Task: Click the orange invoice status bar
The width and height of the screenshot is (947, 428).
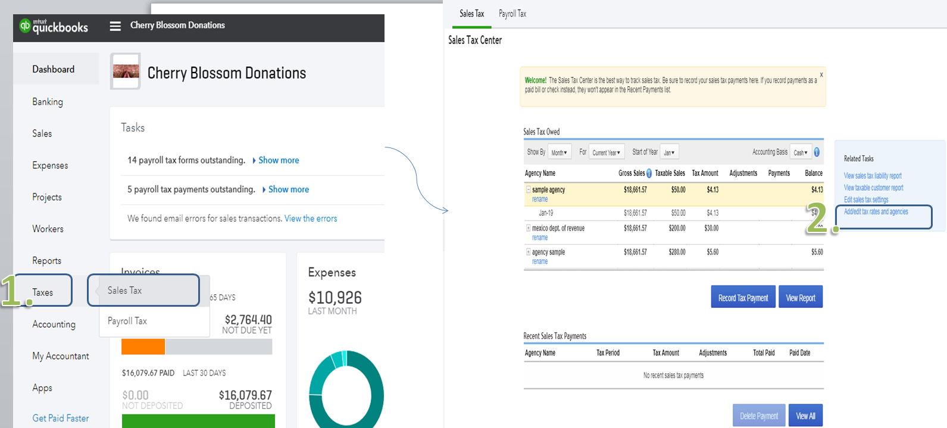Action: [x=143, y=347]
